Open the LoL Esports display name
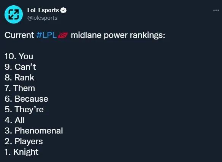Screen dimensions: 222x162 (43, 10)
